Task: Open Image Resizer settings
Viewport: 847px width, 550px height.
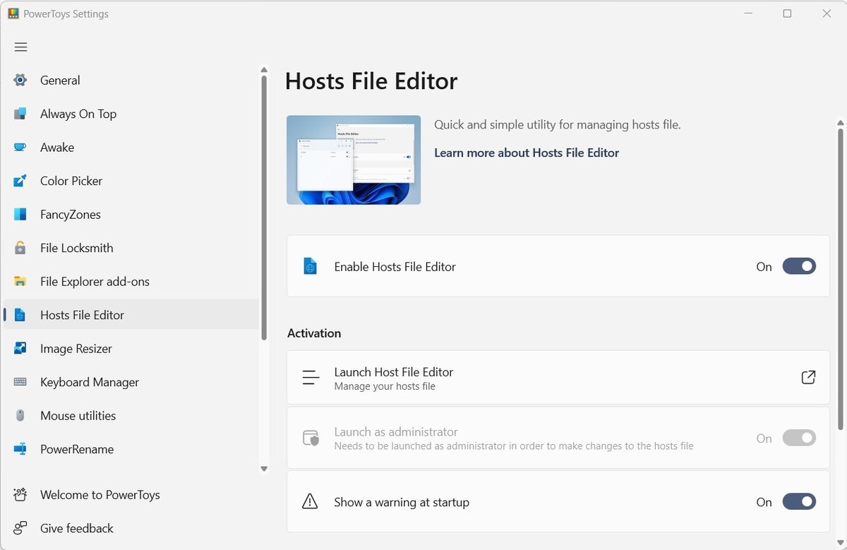Action: 131,349
